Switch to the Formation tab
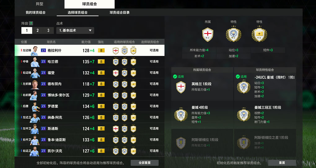The image size is (316, 168). point(40,4)
